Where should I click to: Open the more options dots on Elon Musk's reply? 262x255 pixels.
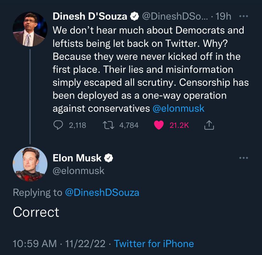(243, 158)
